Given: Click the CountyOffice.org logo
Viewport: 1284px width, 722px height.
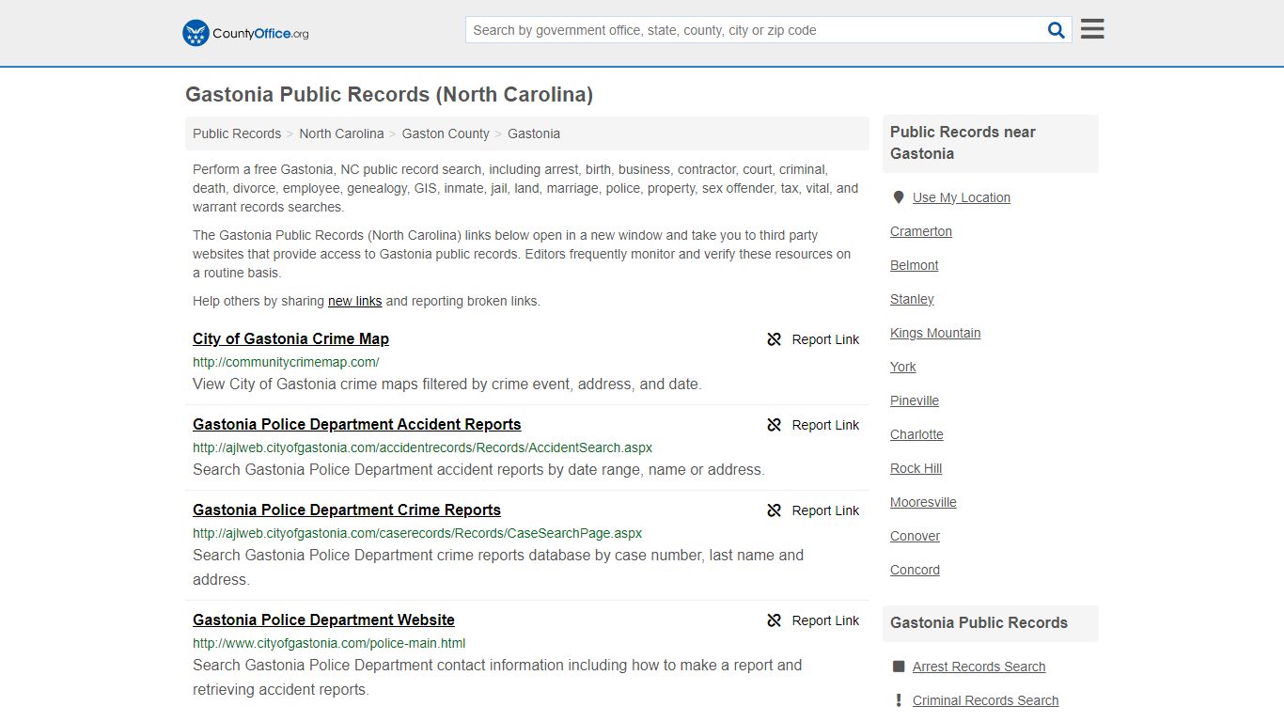Looking at the screenshot, I should point(245,33).
